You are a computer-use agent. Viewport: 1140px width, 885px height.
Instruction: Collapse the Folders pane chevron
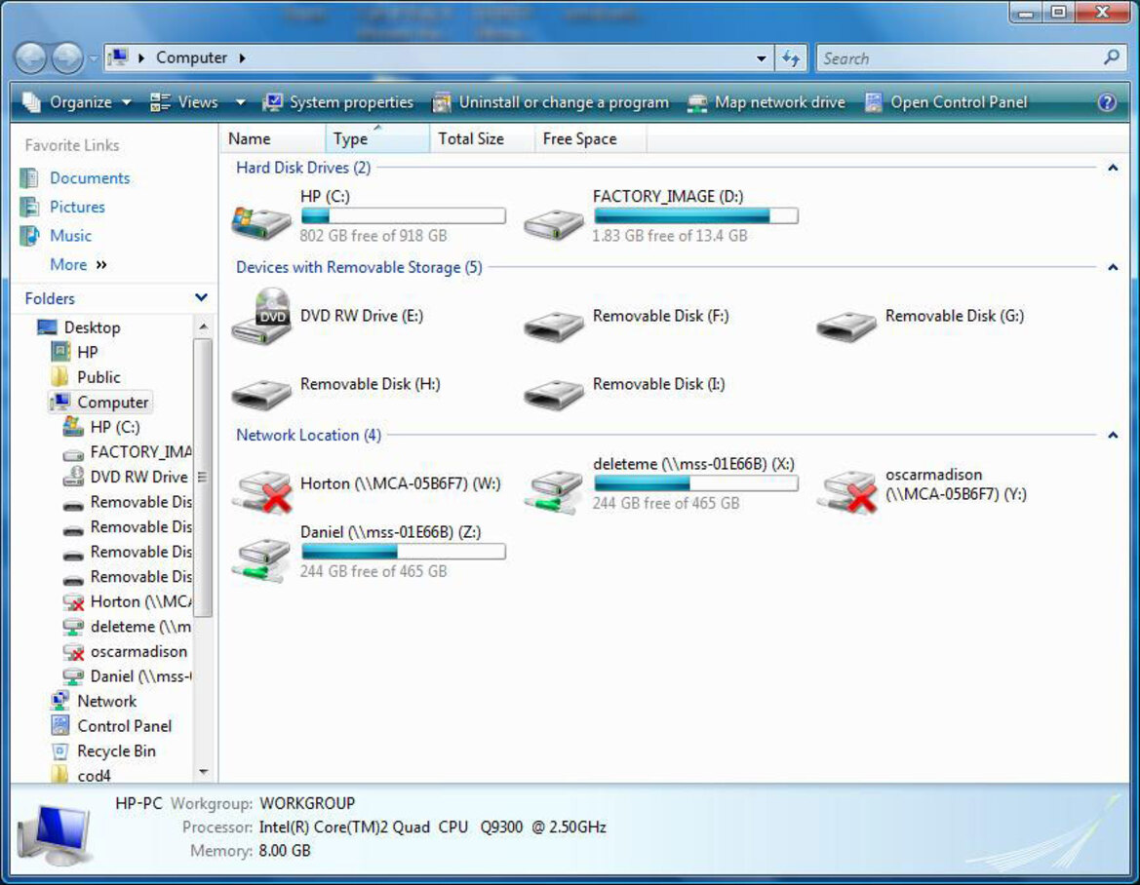[202, 298]
